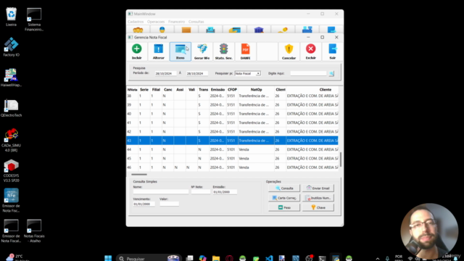Image resolution: width=464 pixels, height=261 pixels.
Task: Click the NNota column header
Action: click(x=132, y=90)
